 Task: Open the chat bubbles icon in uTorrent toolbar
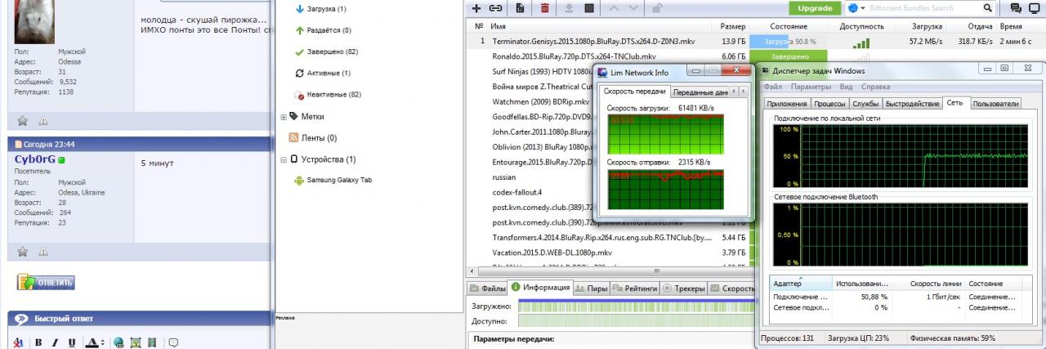tap(1016, 8)
